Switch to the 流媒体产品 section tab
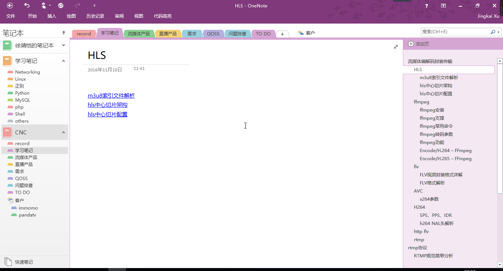Image resolution: width=503 pixels, height=271 pixels. click(x=138, y=34)
